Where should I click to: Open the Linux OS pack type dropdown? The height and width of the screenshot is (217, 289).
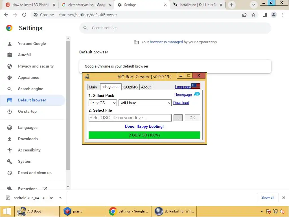pos(103,103)
